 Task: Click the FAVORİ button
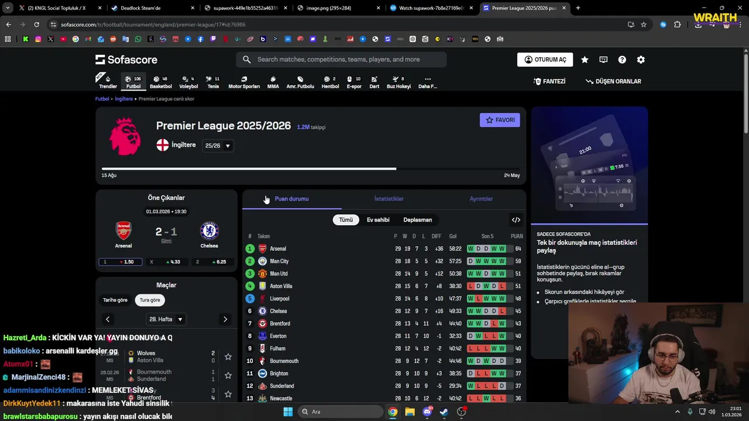500,120
